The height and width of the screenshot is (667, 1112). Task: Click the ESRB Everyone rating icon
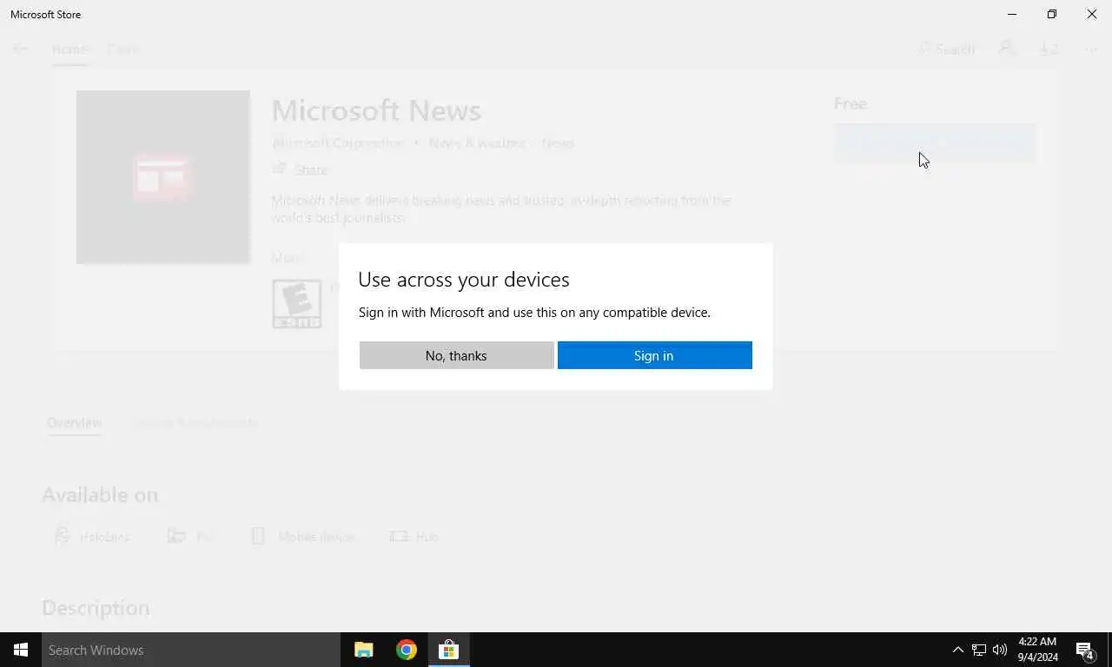pyautogui.click(x=297, y=303)
